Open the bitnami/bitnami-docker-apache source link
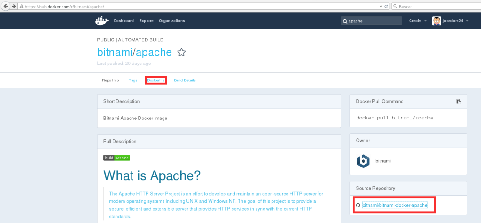 click(x=395, y=205)
